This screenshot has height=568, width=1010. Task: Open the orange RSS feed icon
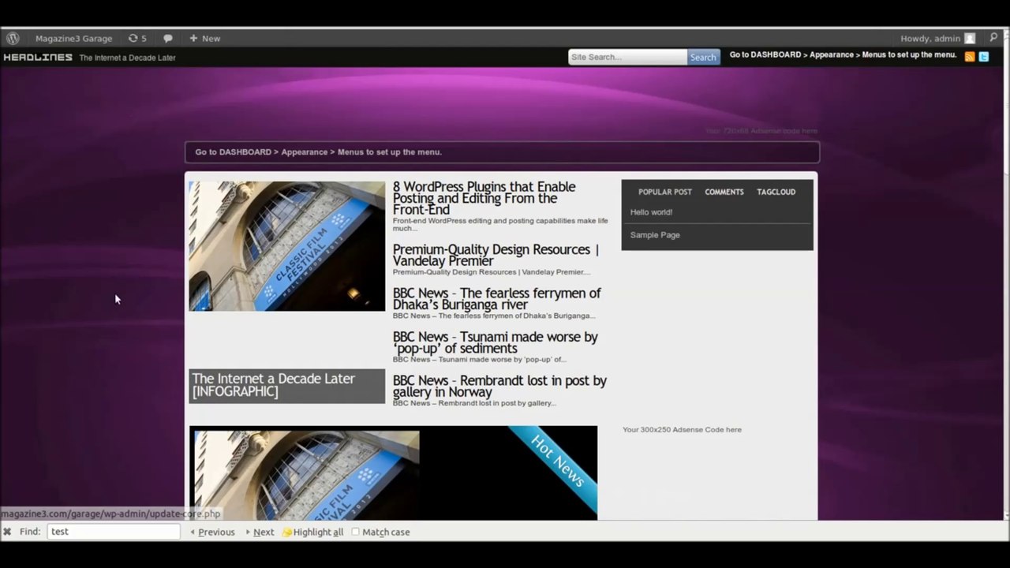click(970, 57)
